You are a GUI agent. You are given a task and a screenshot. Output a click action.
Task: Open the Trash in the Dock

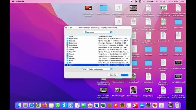(x=177, y=105)
